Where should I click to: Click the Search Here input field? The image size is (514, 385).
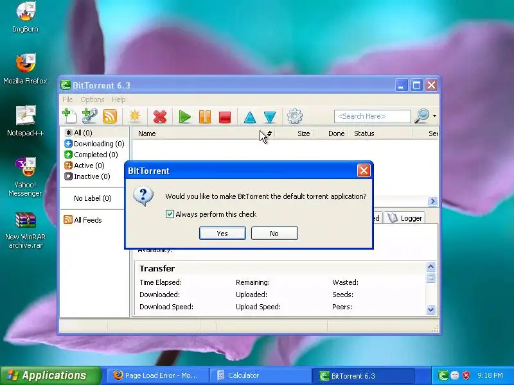[373, 116]
